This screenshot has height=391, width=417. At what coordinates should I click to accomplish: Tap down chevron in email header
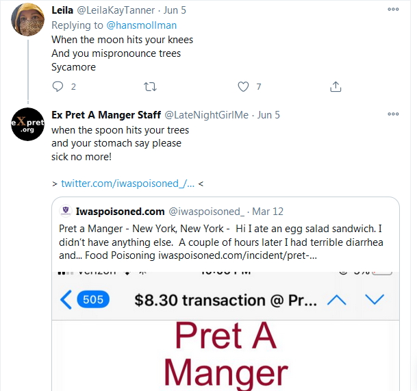click(375, 299)
